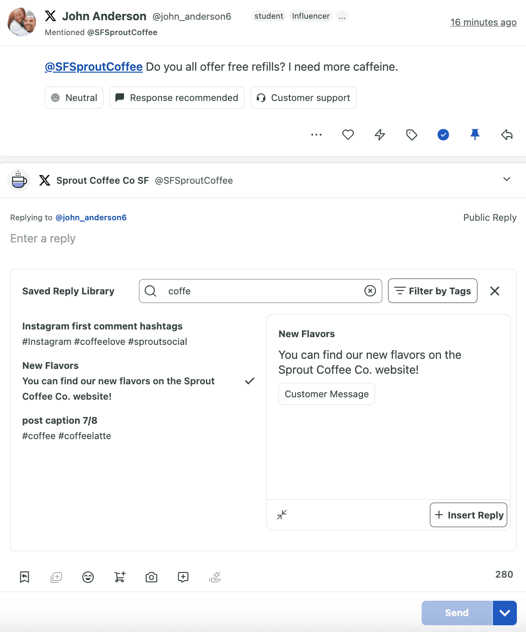Image resolution: width=526 pixels, height=632 pixels.
Task: Open the Filter by Tags menu
Action: (x=433, y=291)
